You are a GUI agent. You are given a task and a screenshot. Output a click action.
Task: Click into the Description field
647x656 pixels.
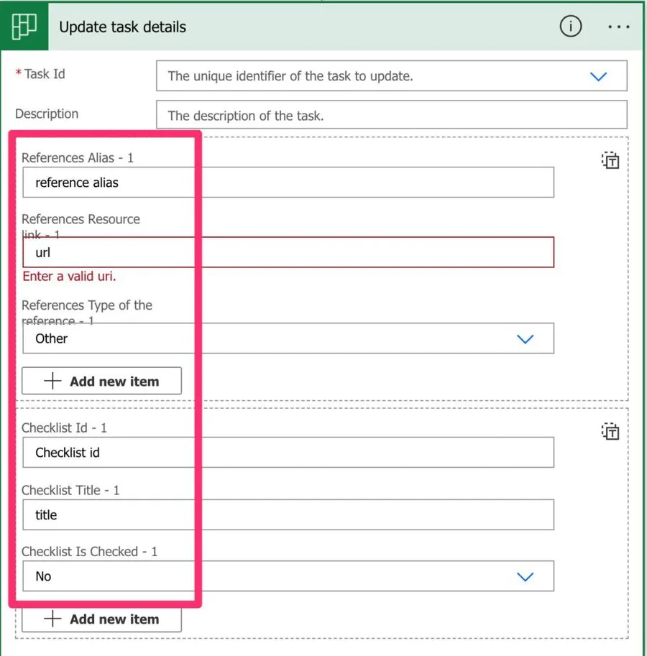[x=390, y=115]
